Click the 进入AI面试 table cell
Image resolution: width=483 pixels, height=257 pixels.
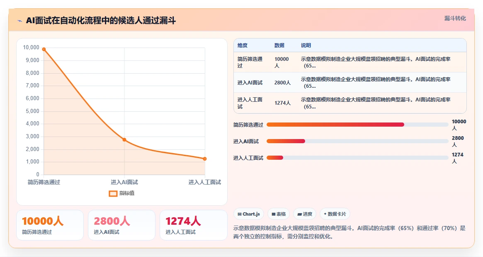pos(252,82)
